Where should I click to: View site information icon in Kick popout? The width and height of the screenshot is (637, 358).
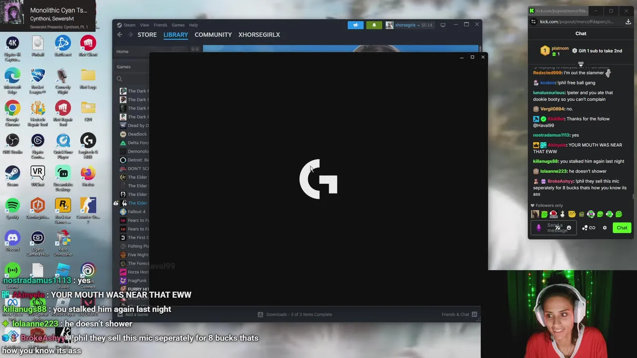click(x=533, y=21)
